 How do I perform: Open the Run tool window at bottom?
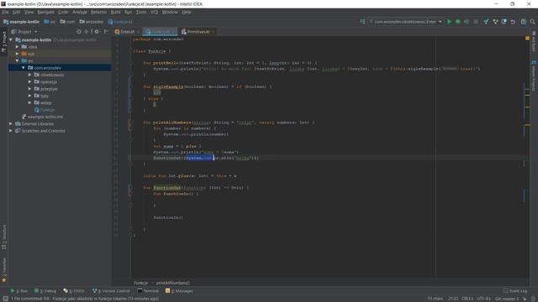18,291
